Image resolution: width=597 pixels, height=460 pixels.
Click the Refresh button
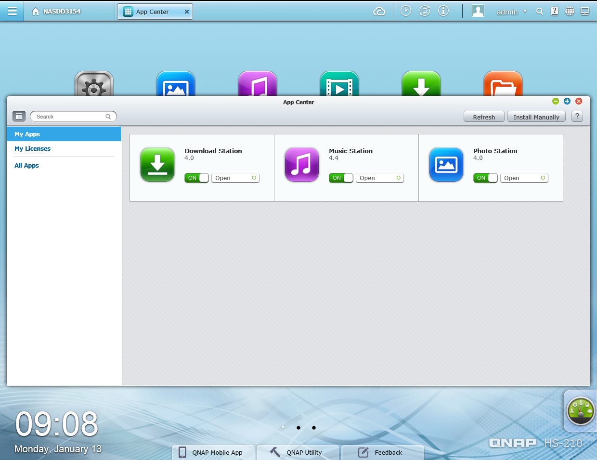point(484,117)
